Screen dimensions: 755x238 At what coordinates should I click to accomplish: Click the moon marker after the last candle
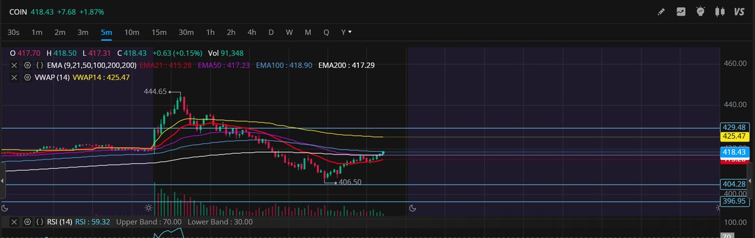click(412, 208)
